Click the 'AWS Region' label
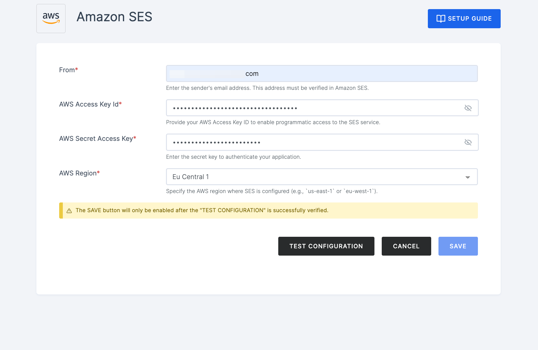Screen dimensions: 538x350 point(80,173)
